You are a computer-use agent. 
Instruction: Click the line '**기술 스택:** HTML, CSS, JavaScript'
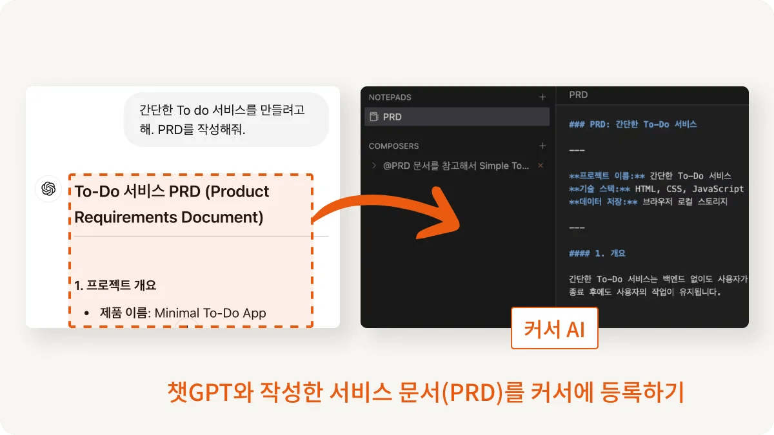(x=656, y=189)
